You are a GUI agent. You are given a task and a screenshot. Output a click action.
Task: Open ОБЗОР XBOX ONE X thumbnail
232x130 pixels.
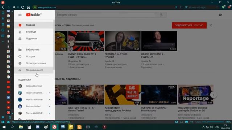(159, 41)
